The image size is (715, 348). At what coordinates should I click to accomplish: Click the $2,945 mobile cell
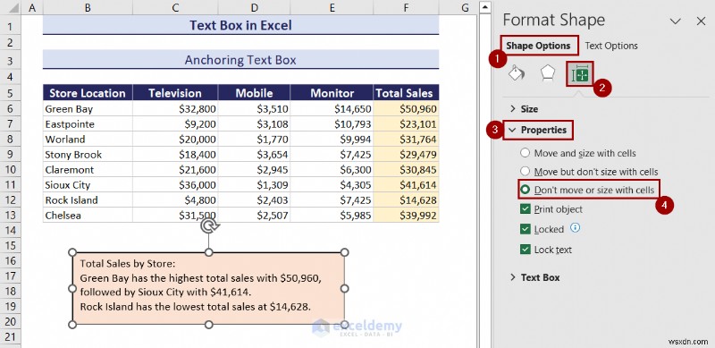254,169
